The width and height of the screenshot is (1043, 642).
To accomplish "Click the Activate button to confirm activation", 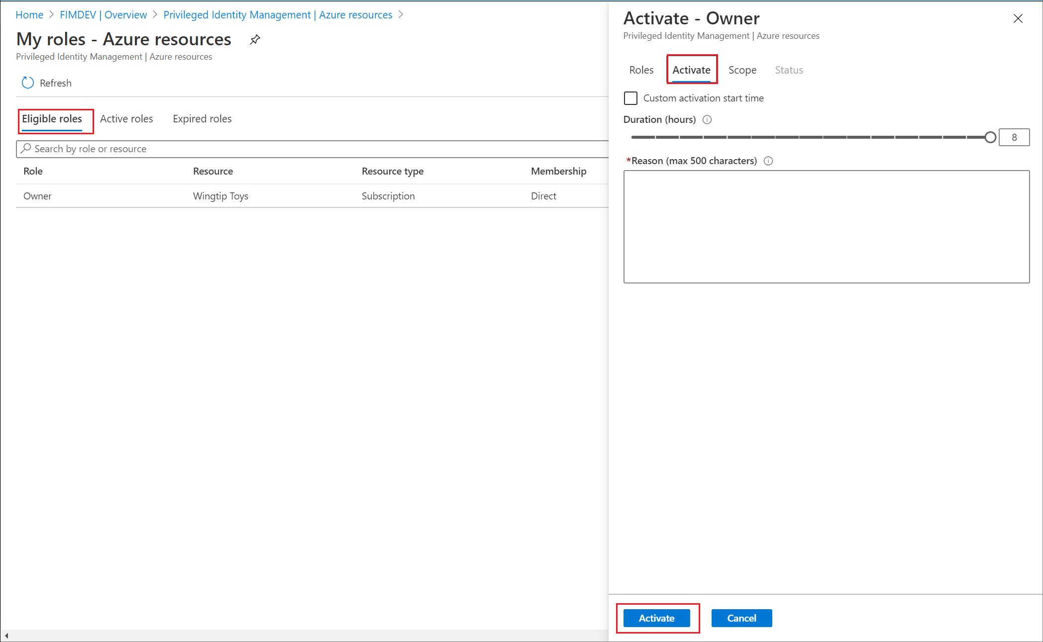I will [658, 618].
